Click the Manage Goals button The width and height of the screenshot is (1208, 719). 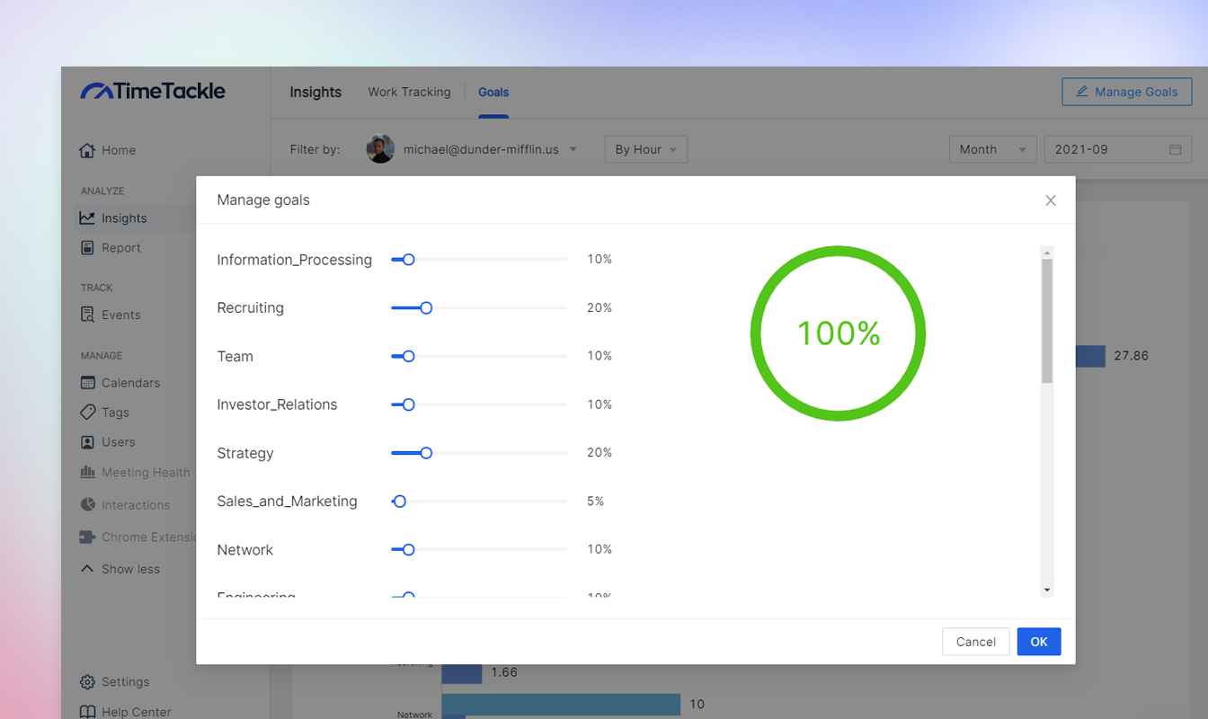tap(1127, 92)
